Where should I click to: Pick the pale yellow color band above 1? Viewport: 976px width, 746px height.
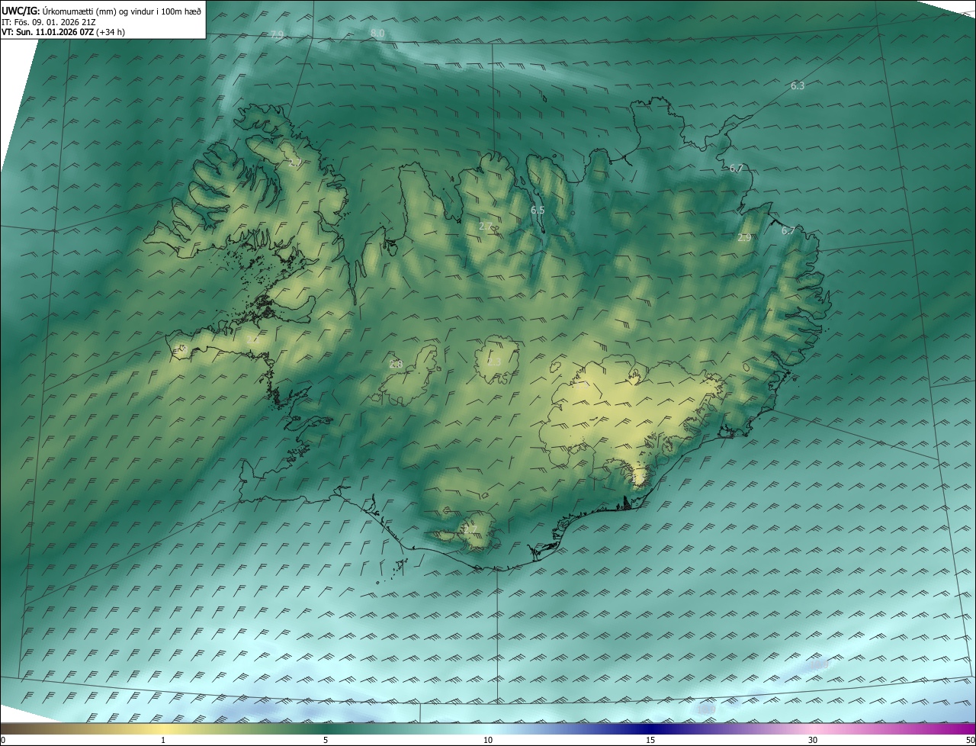coord(163,728)
